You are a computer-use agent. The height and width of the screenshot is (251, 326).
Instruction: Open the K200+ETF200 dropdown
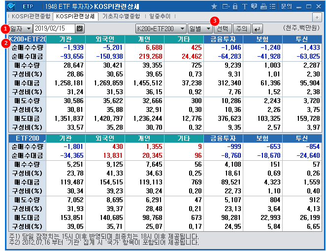click(x=161, y=29)
